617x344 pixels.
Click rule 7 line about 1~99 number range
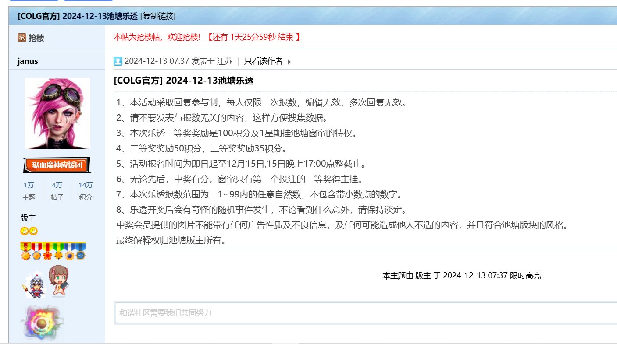tap(259, 194)
